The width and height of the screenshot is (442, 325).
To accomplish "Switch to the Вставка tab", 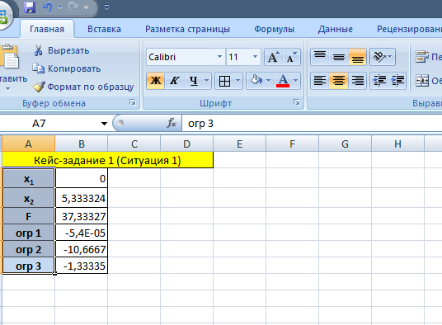I will click(x=104, y=29).
